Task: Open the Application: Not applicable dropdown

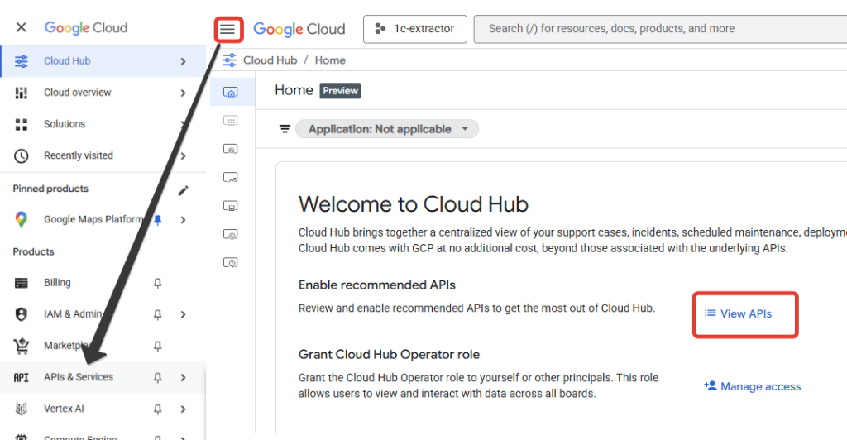Action: [387, 129]
